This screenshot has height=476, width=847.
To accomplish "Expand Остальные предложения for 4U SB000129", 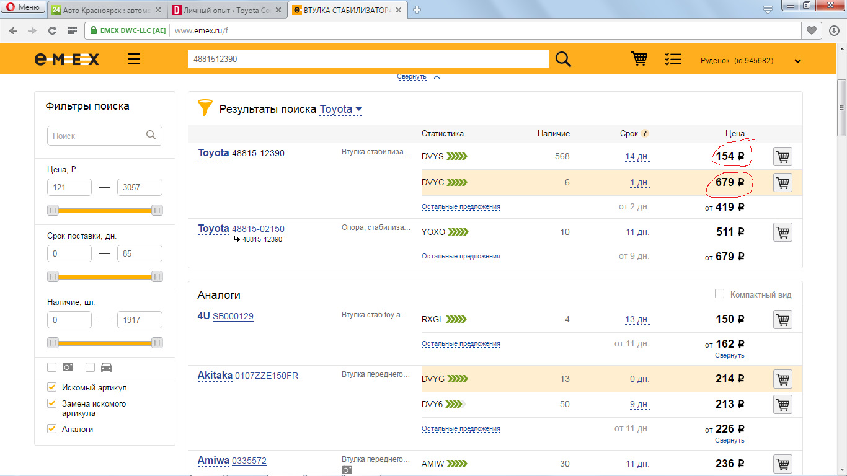I will point(461,344).
